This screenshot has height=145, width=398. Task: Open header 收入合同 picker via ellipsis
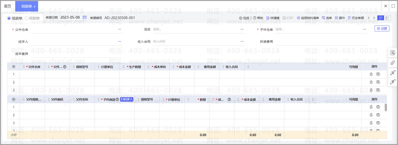click(242, 41)
